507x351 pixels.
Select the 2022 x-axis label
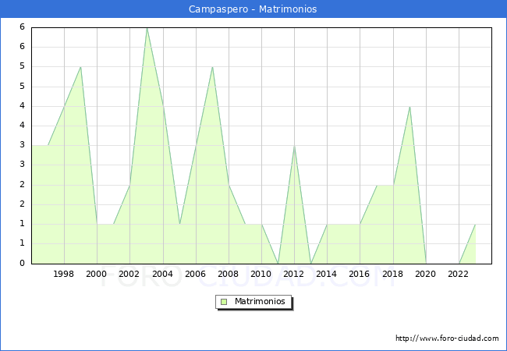[459, 274]
